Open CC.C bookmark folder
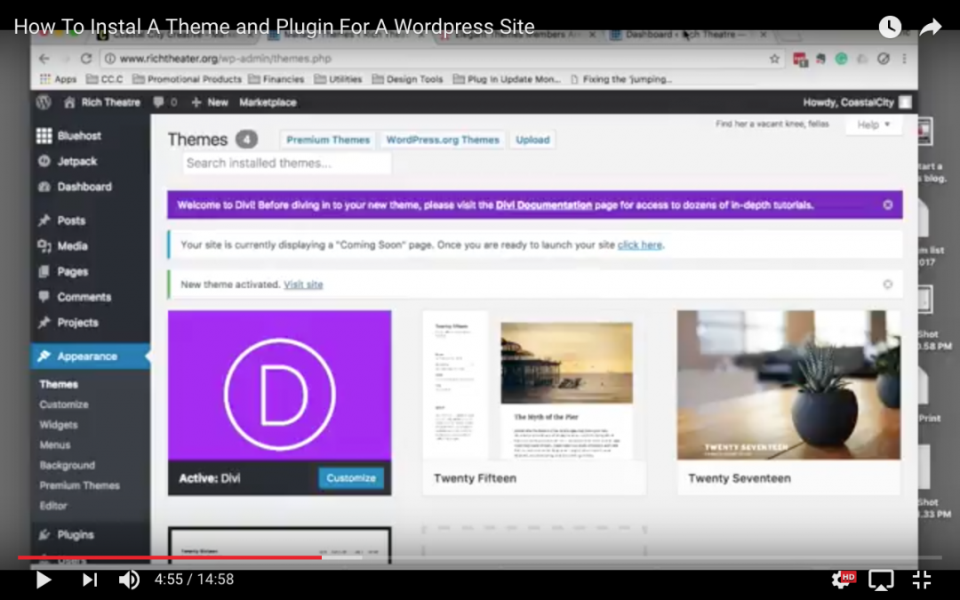 (x=105, y=79)
